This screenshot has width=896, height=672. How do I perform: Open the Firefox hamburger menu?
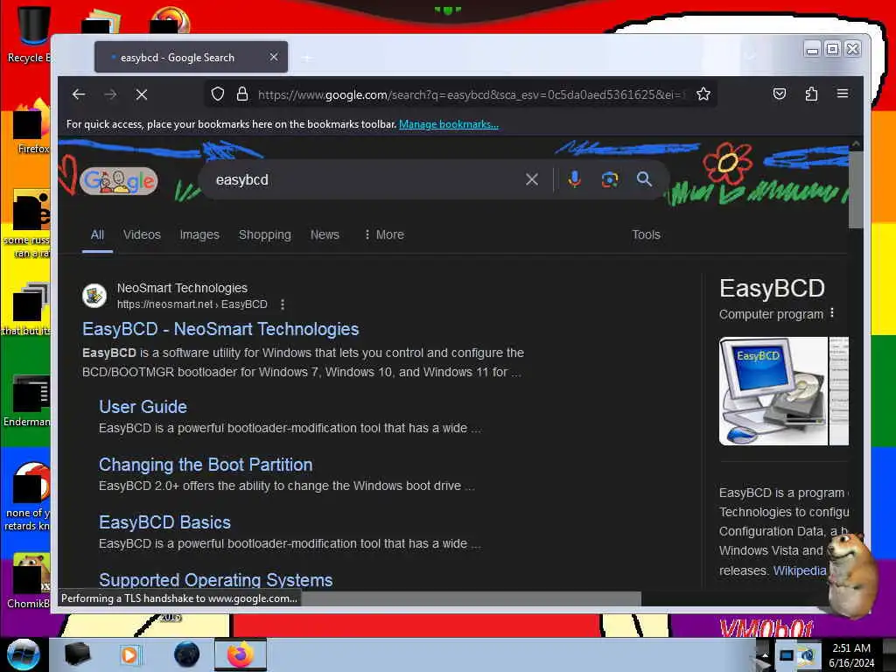843,94
